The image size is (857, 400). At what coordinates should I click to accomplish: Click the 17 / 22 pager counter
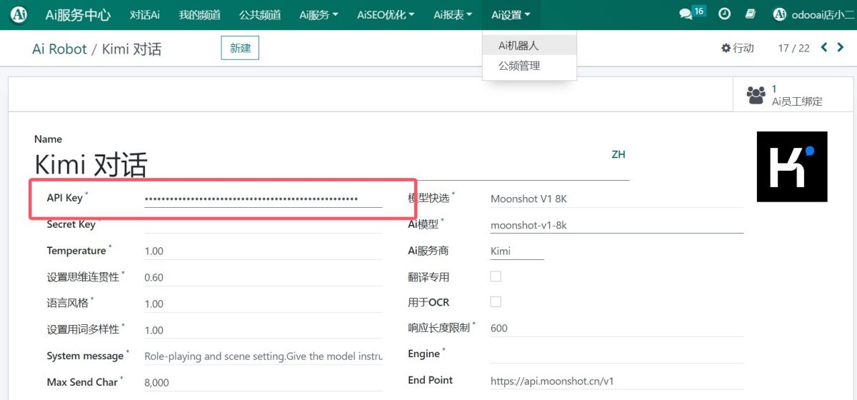pos(793,48)
